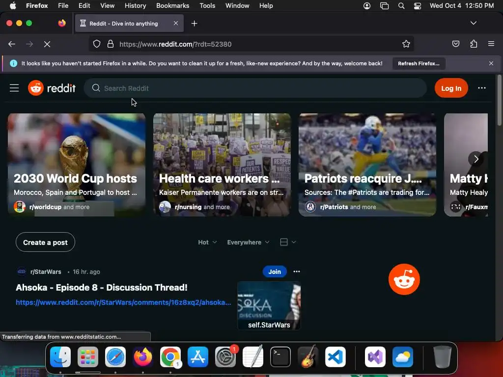Image resolution: width=503 pixels, height=377 pixels.
Task: Open App Store from the dock
Action: point(198,357)
